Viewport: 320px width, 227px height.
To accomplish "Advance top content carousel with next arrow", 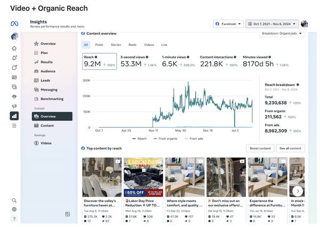I will coord(298,191).
